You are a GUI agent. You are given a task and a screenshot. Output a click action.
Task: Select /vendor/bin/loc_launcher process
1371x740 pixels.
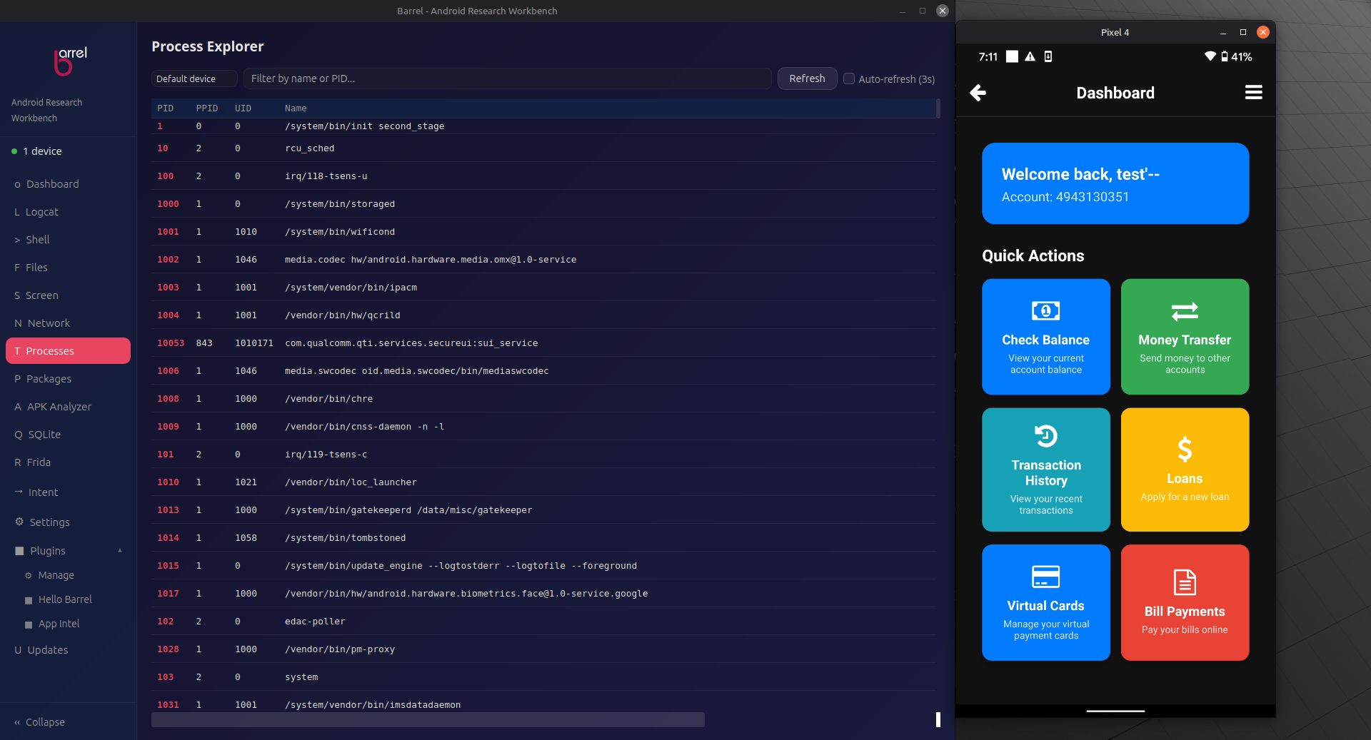[x=544, y=482]
